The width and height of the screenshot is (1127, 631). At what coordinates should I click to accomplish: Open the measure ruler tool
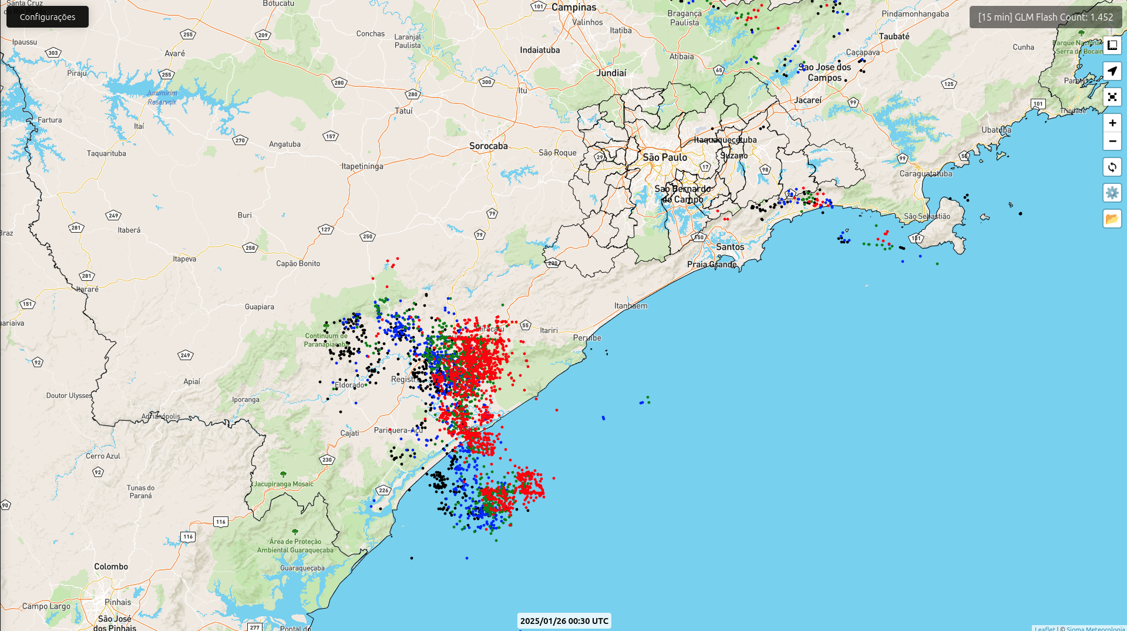click(1112, 45)
